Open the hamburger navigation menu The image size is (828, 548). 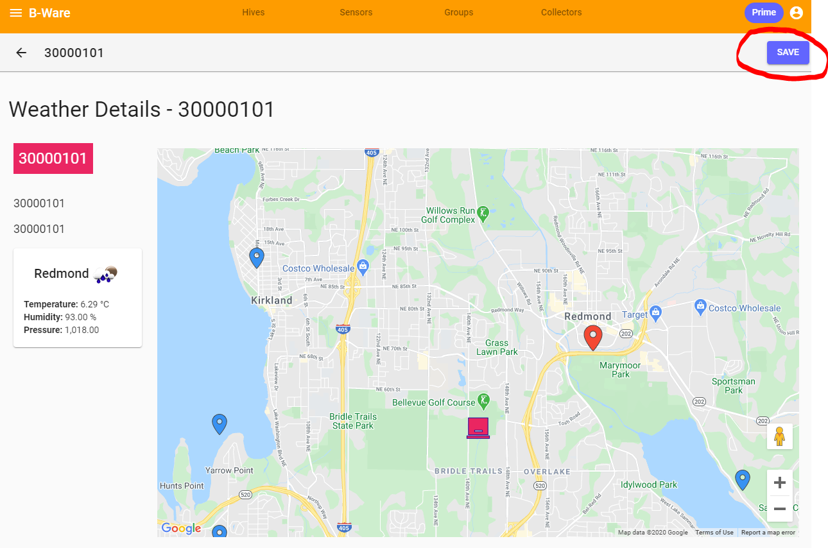[16, 13]
